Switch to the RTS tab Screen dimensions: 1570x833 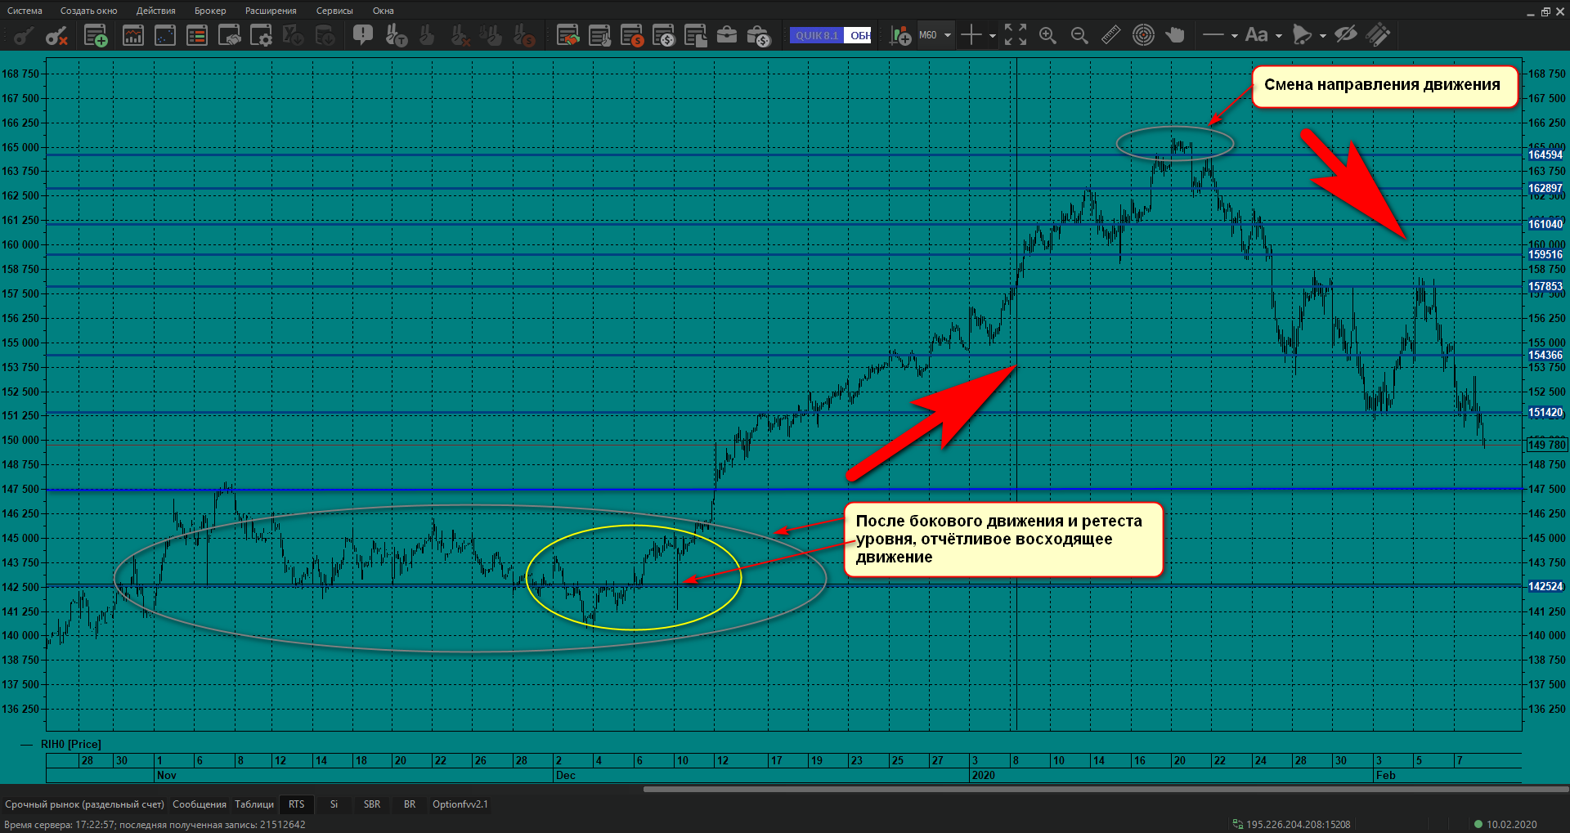(x=296, y=804)
